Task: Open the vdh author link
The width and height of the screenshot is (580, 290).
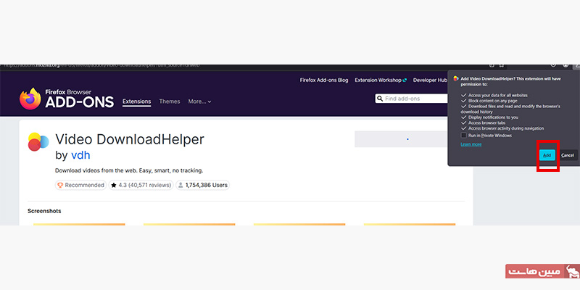Action: point(80,155)
